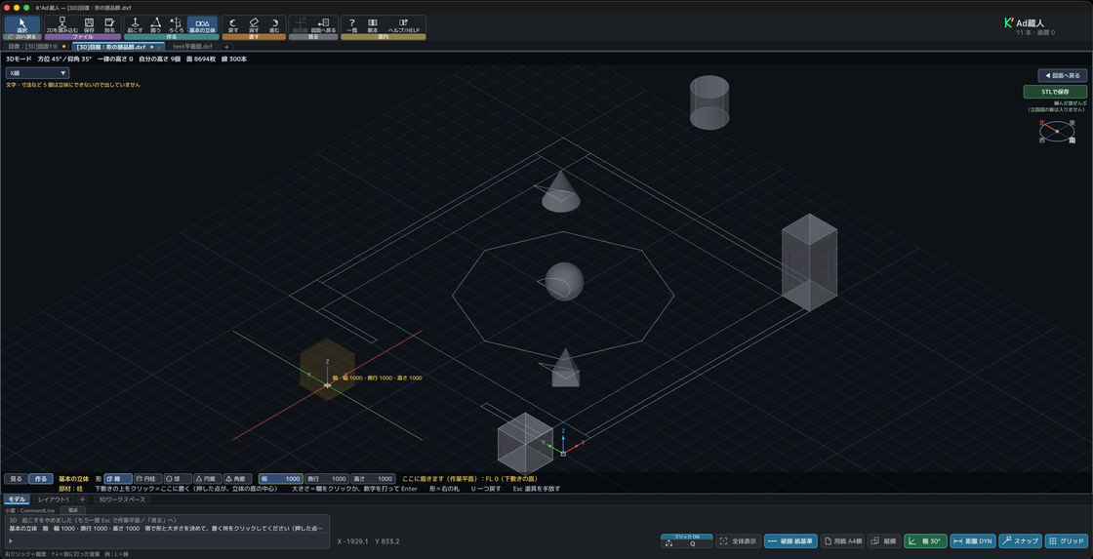Select the 選択 arrow tool
The height and width of the screenshot is (559, 1093).
click(x=22, y=25)
